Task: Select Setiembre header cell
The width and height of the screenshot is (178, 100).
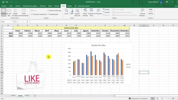Action: [x=95, y=31]
